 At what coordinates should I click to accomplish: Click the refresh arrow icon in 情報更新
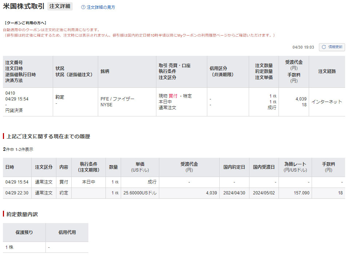click(x=324, y=47)
